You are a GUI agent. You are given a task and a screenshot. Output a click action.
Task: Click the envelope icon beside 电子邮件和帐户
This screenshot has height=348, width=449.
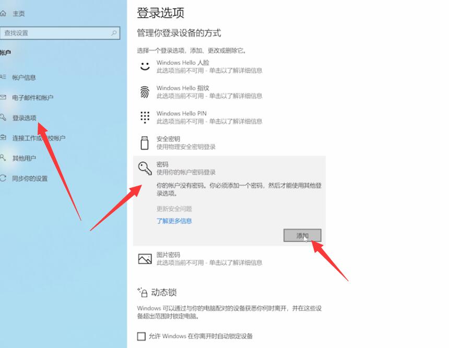(x=3, y=97)
